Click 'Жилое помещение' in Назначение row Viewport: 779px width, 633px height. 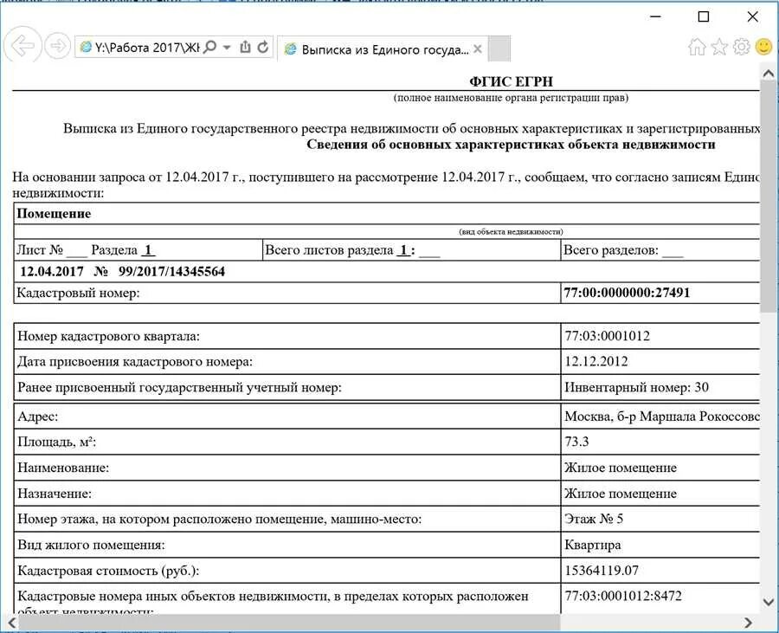pyautogui.click(x=620, y=494)
